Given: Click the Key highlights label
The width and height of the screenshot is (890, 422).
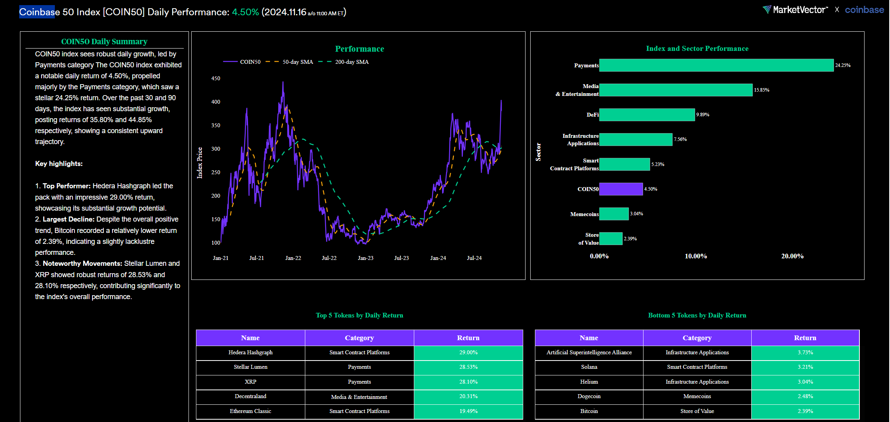Looking at the screenshot, I should (x=59, y=164).
